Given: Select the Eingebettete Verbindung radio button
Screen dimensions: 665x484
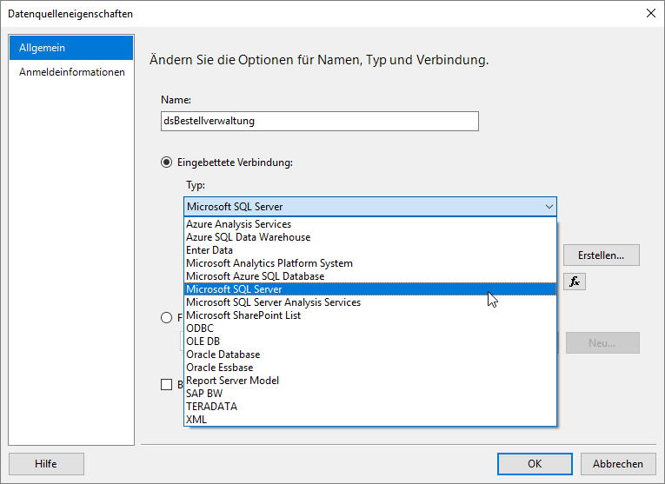Looking at the screenshot, I should pos(167,162).
